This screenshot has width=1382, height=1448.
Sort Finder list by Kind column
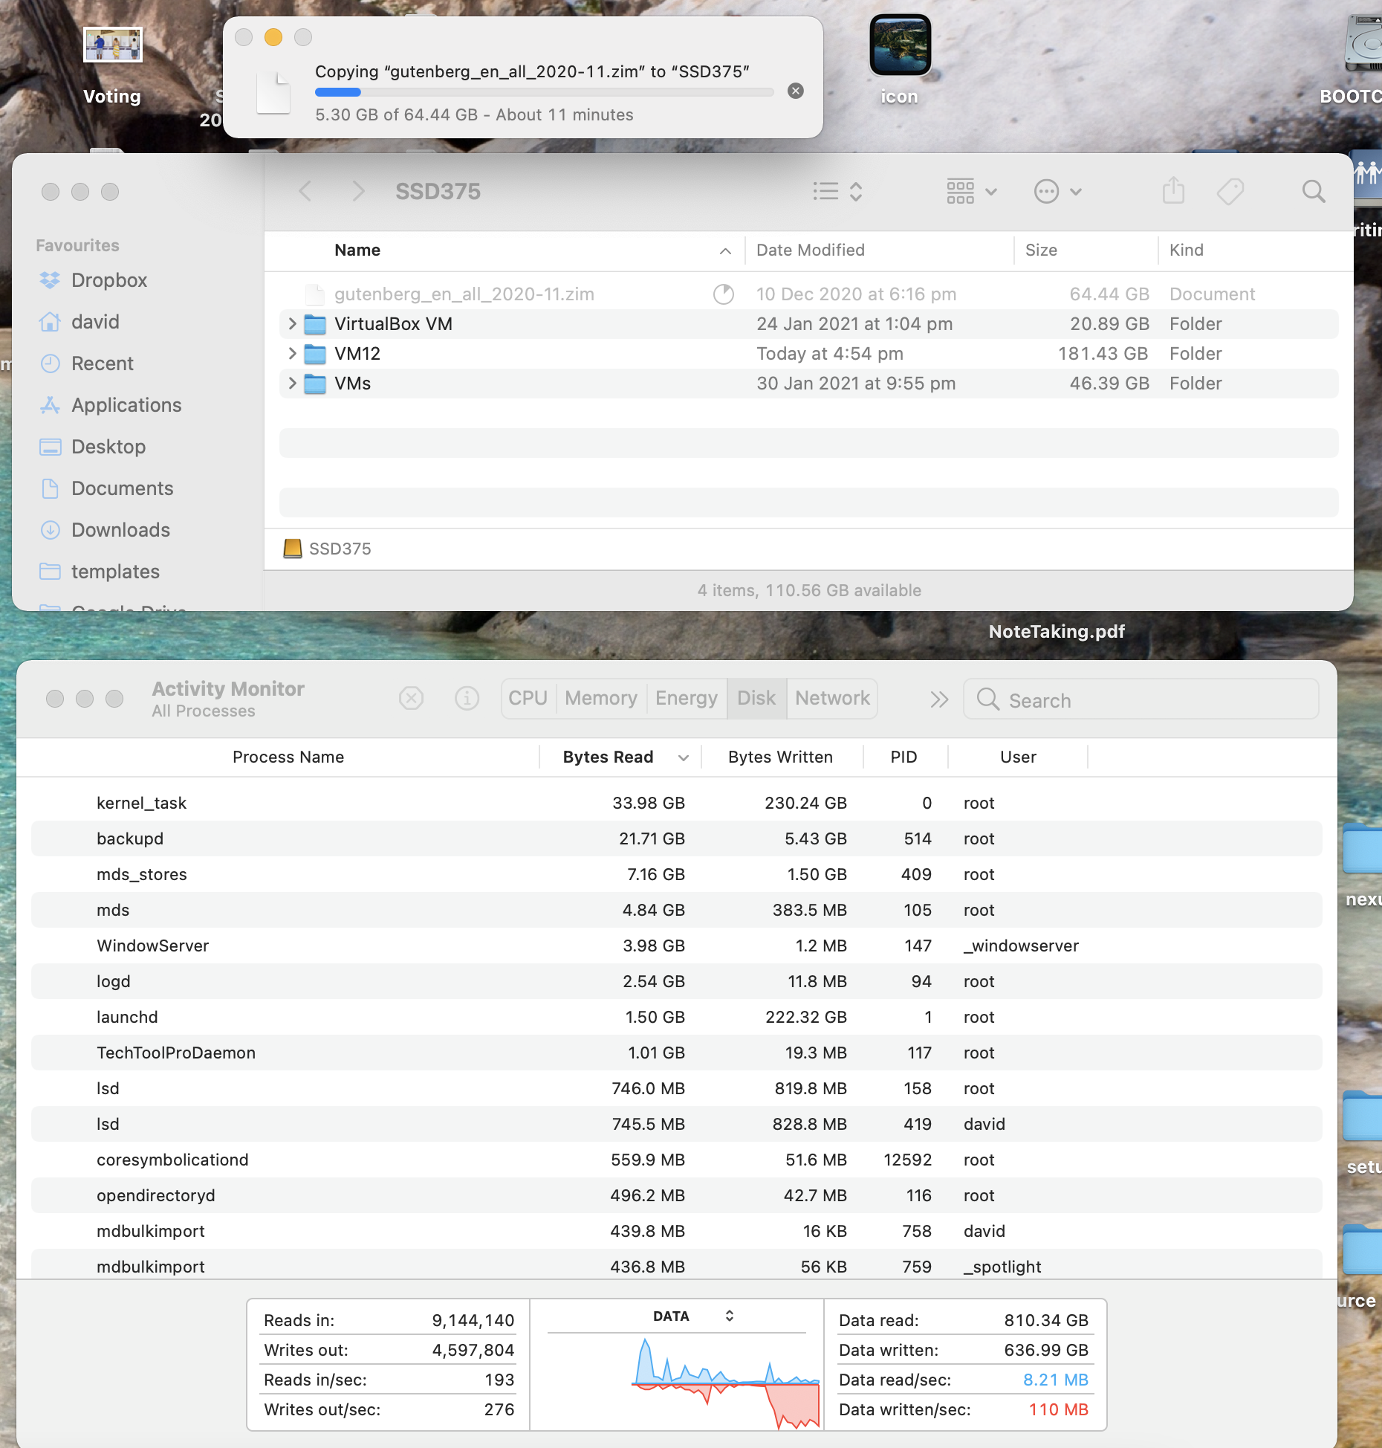(x=1186, y=251)
